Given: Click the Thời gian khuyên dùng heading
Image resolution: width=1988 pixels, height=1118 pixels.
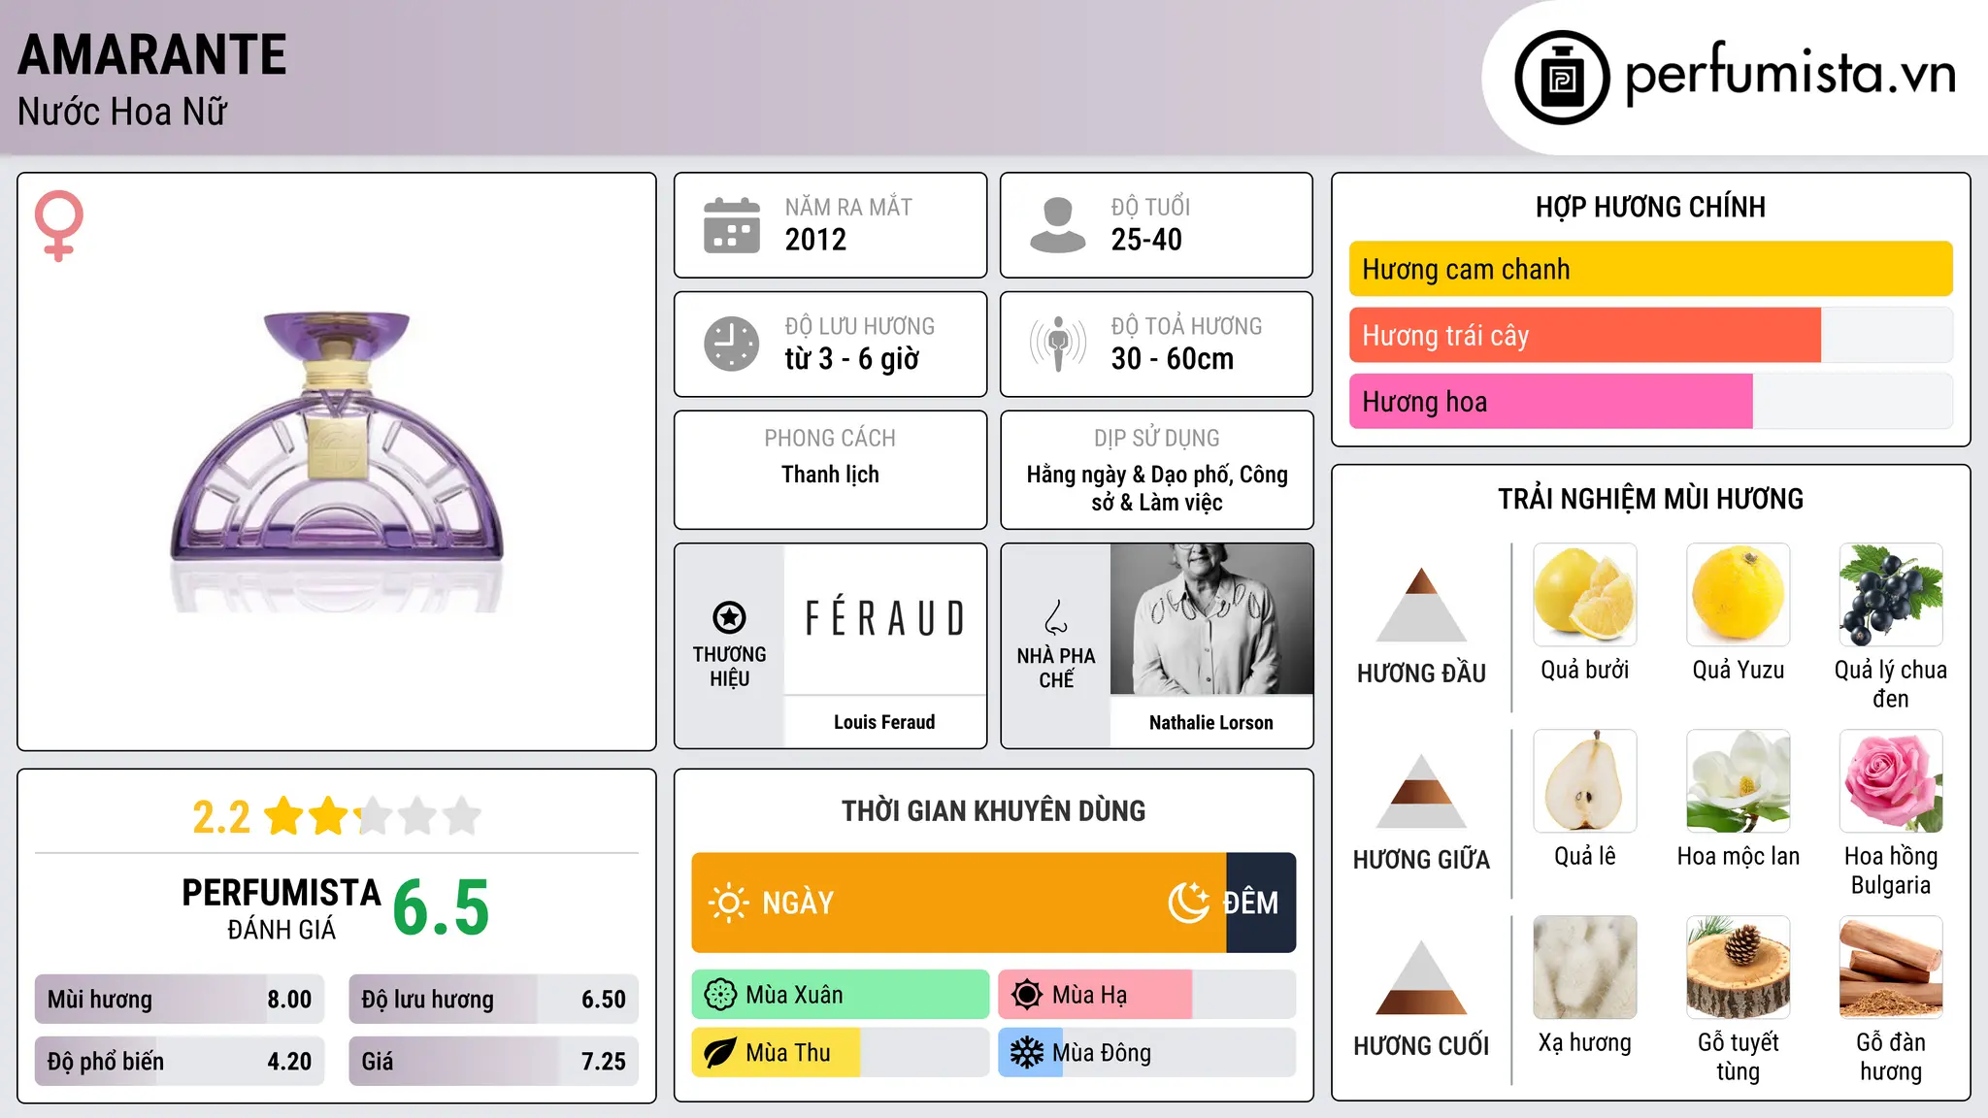Looking at the screenshot, I should [x=993, y=811].
